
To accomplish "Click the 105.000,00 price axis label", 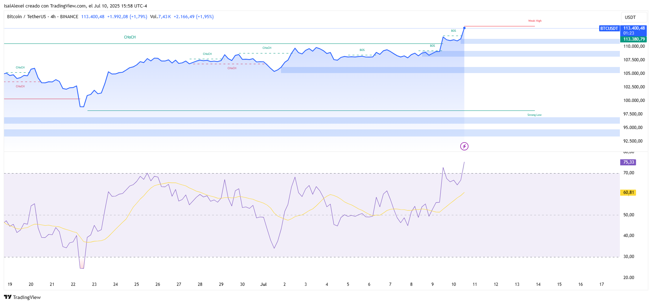I will [x=634, y=73].
